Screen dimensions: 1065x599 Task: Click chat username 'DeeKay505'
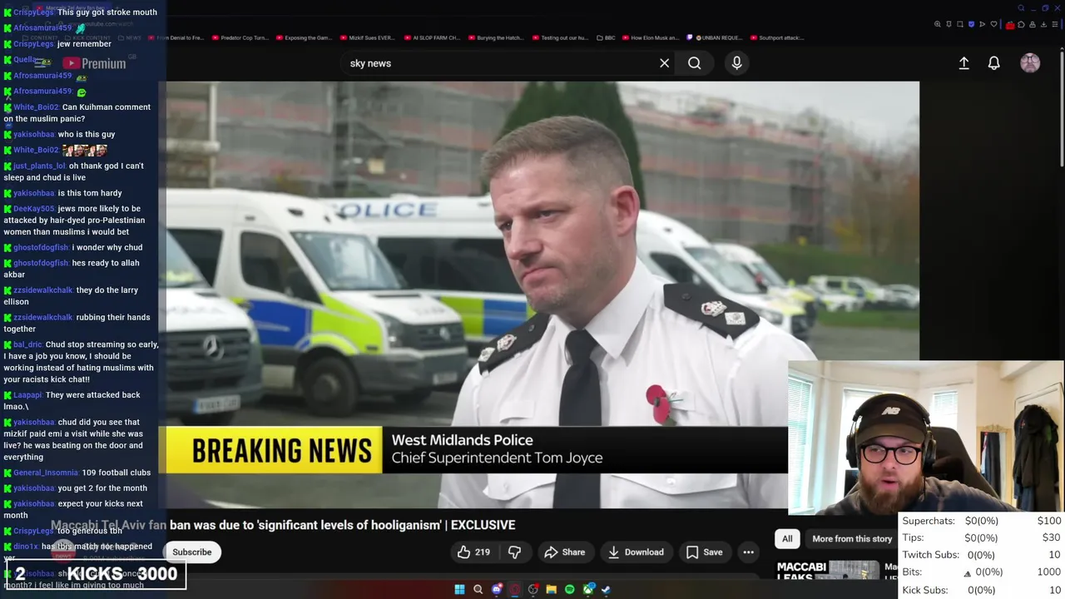point(34,209)
